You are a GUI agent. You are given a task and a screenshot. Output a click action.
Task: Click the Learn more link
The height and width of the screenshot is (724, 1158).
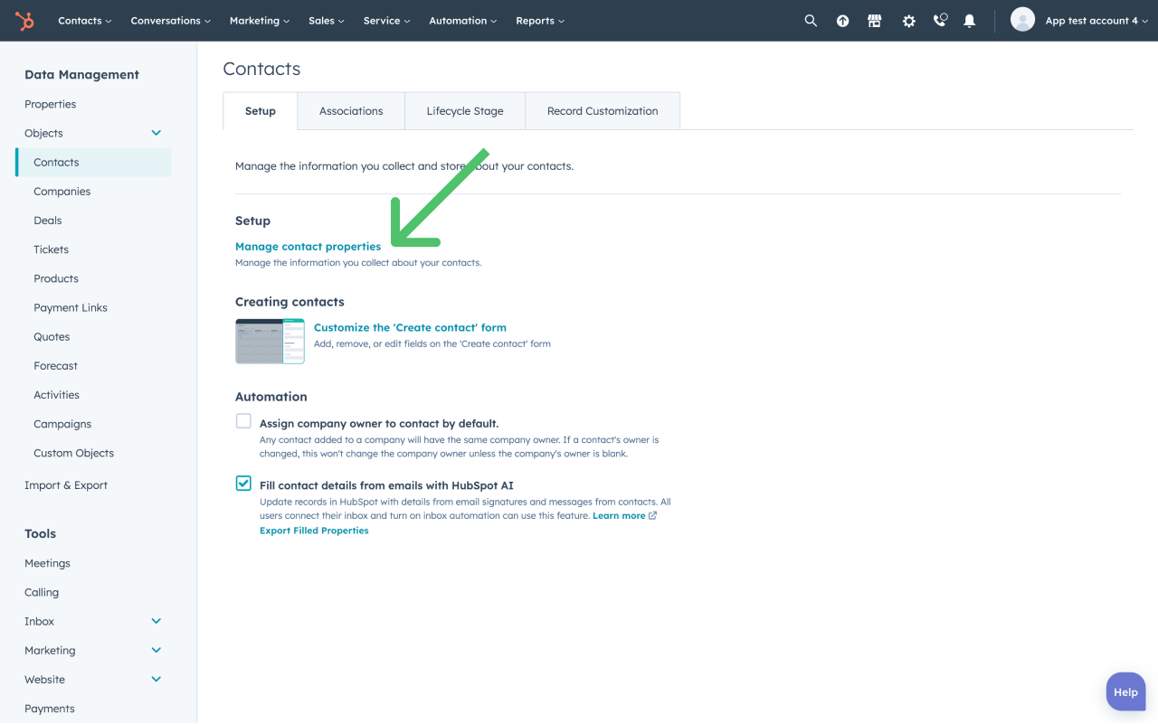point(619,516)
